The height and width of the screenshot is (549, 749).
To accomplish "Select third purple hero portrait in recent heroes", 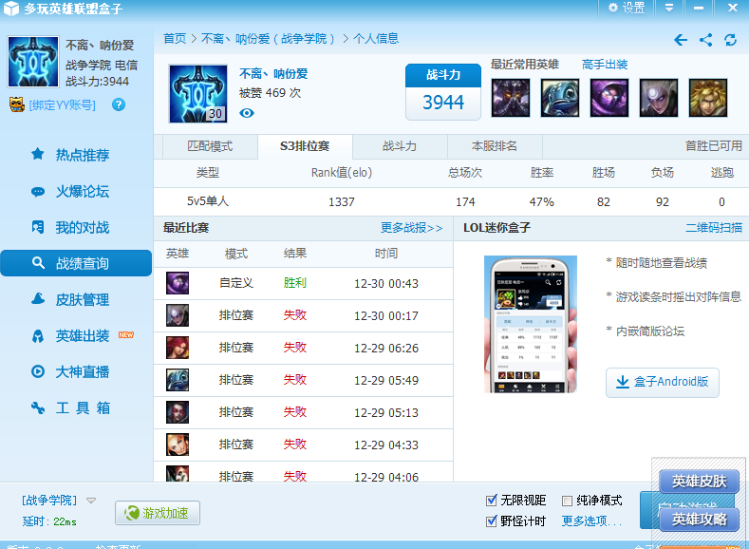I will click(x=609, y=98).
